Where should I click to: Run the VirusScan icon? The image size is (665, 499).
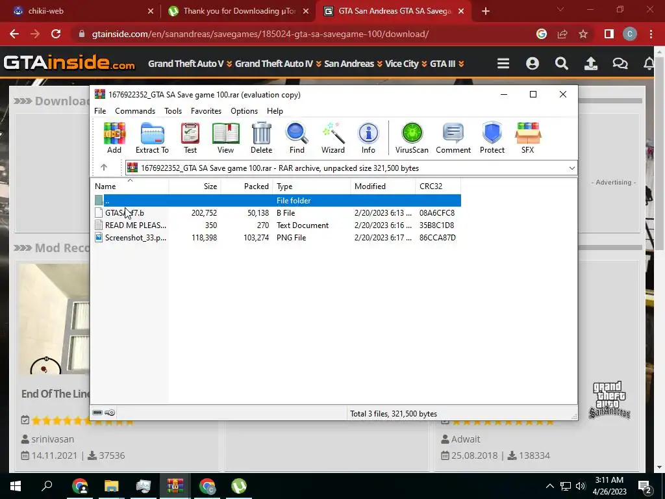coord(412,138)
